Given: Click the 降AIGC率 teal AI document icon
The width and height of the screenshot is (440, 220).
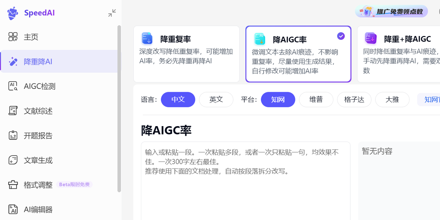Looking at the screenshot, I should point(260,39).
